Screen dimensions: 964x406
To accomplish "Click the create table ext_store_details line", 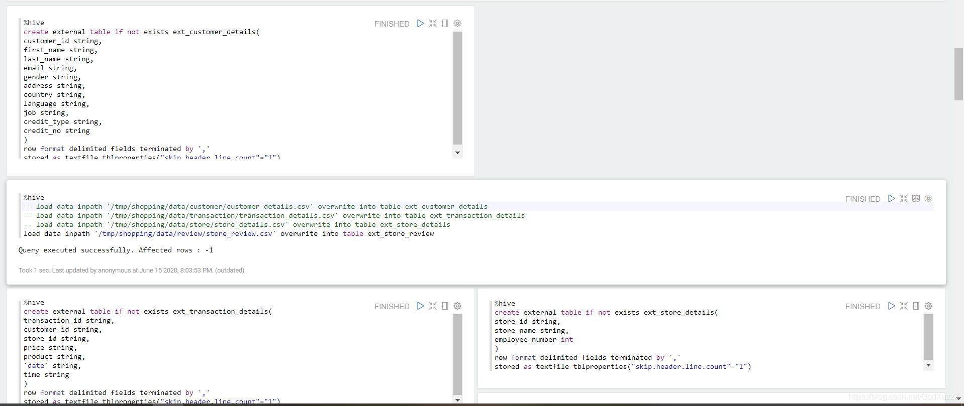I will pyautogui.click(x=606, y=313).
